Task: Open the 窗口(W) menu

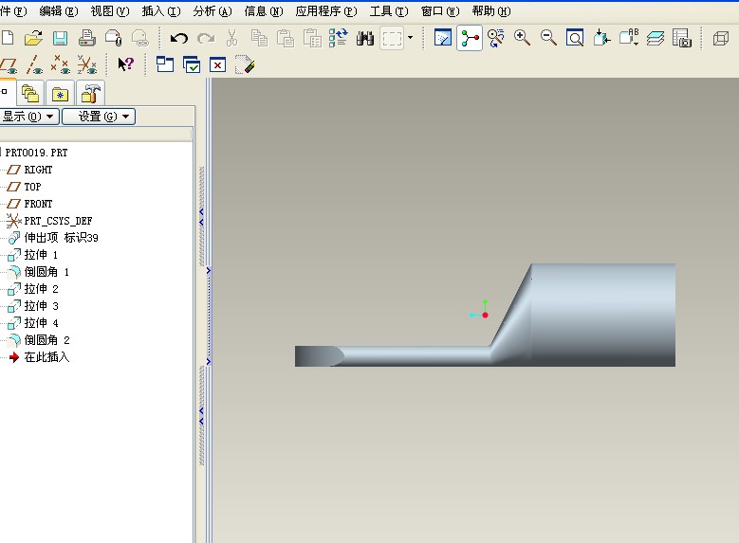Action: click(440, 10)
